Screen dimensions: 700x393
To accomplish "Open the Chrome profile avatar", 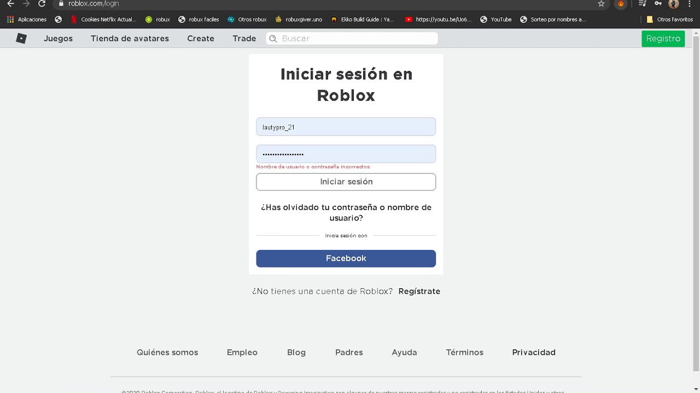I will point(674,4).
